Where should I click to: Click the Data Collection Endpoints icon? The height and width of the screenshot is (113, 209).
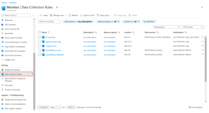2,79
